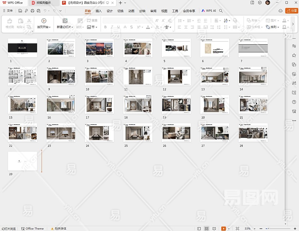Image resolution: width=299 pixels, height=231 pixels.
Task: Click the 新建幻灯片 new slide icon
Action: [x=65, y=21]
